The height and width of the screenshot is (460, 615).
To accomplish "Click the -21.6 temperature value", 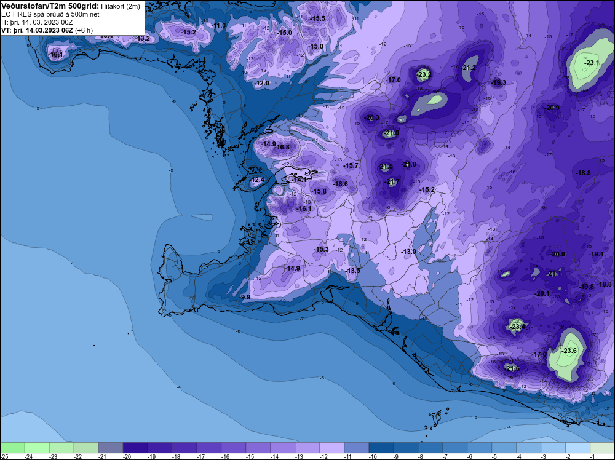I will click(x=512, y=368).
